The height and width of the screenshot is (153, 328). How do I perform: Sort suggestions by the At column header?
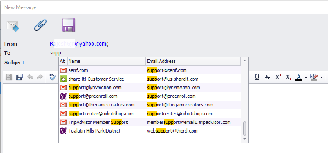tap(63, 61)
